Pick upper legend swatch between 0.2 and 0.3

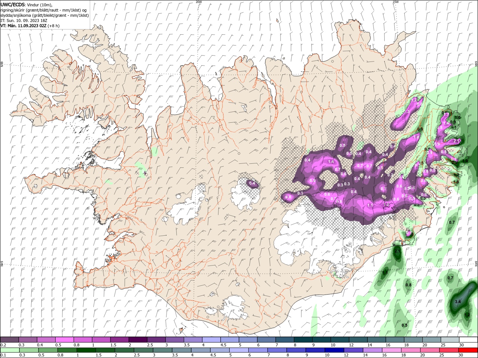[x=10, y=340]
